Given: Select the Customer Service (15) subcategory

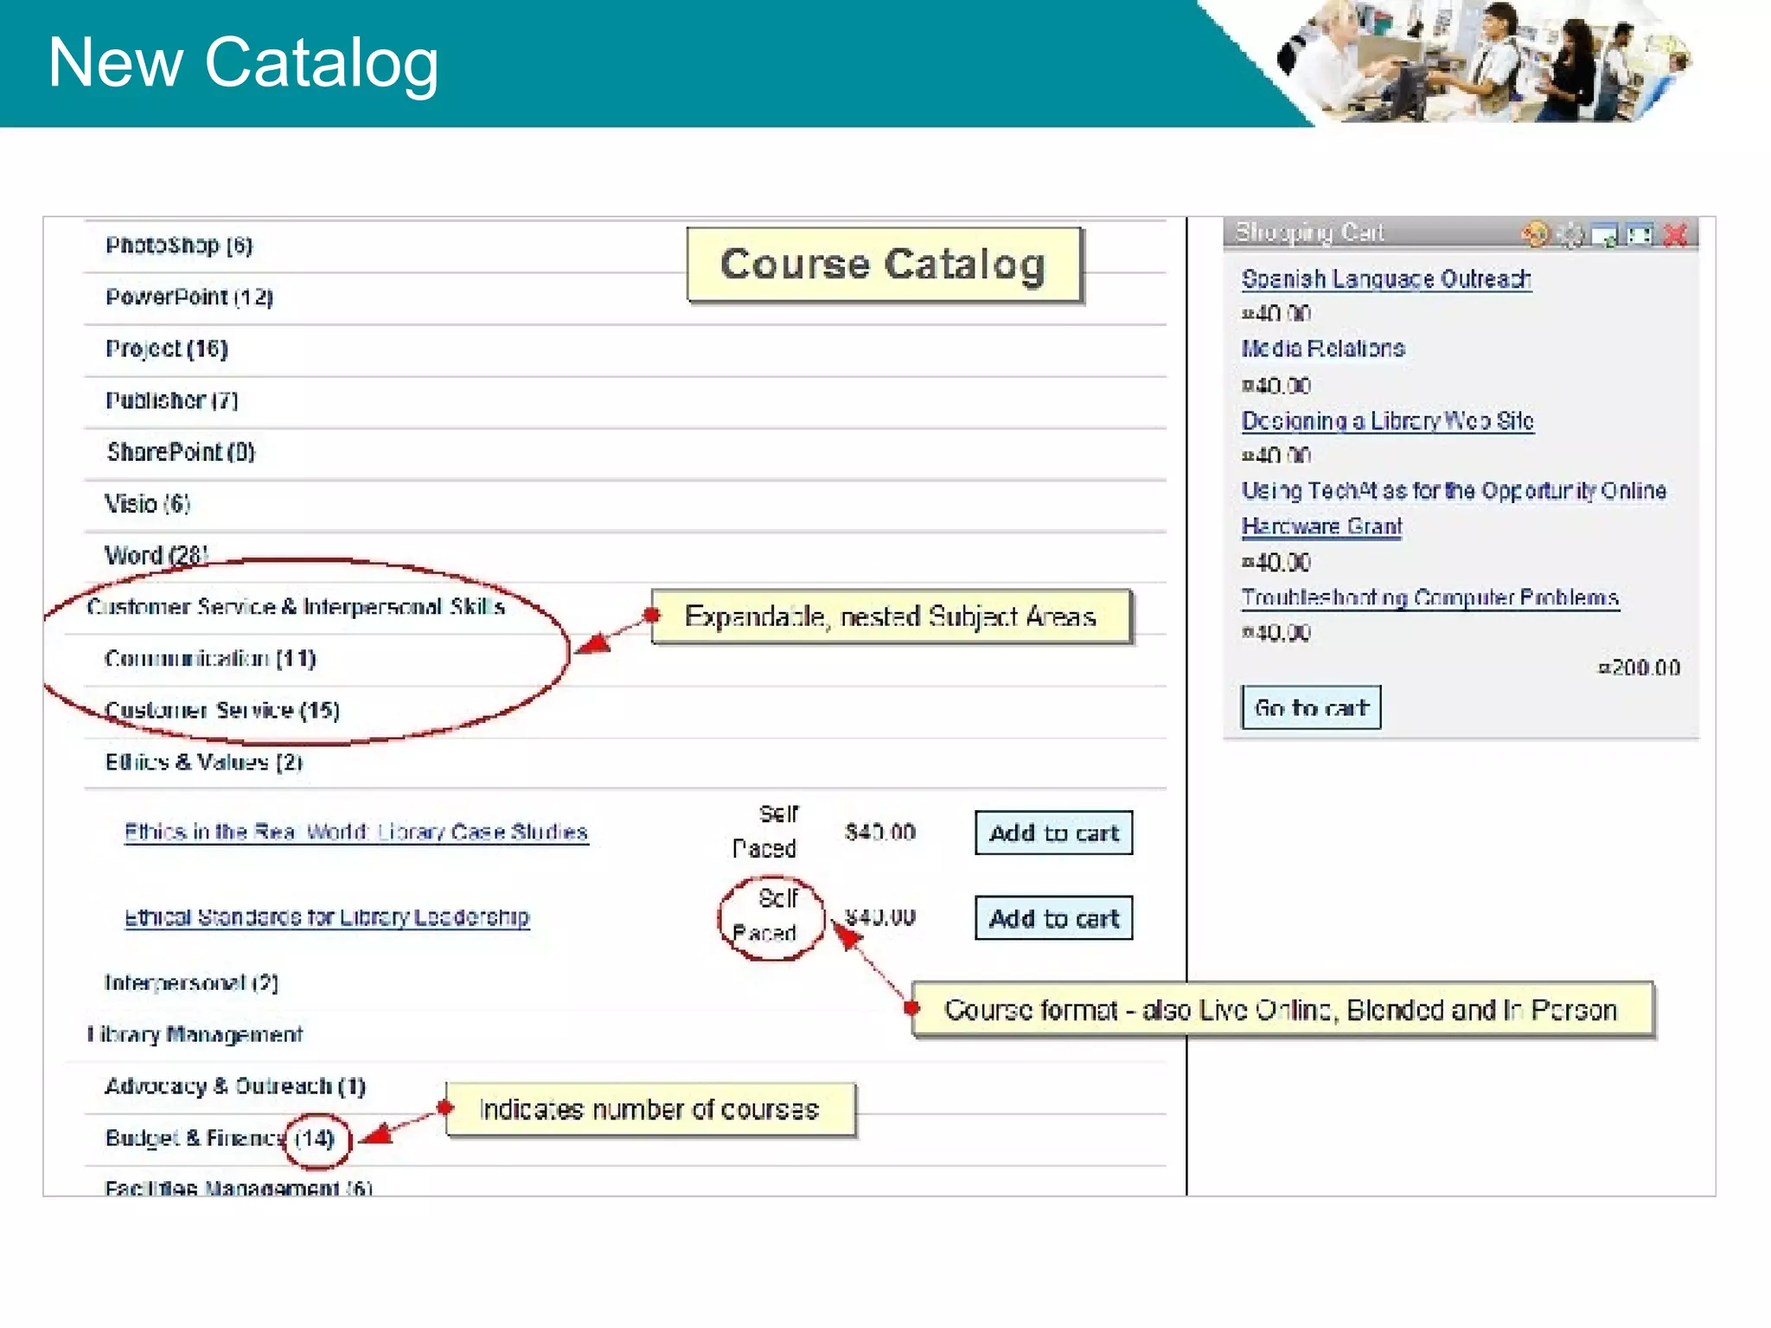Looking at the screenshot, I should pos(222,711).
